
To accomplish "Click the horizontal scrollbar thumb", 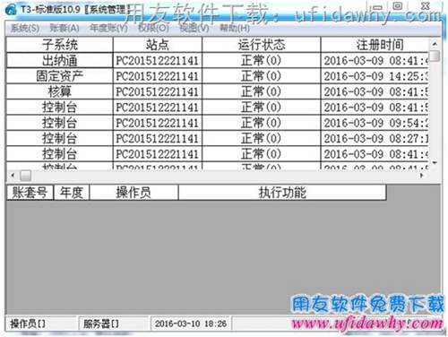I will (26, 176).
